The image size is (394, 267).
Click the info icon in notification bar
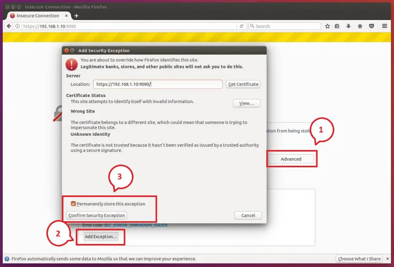[7, 259]
